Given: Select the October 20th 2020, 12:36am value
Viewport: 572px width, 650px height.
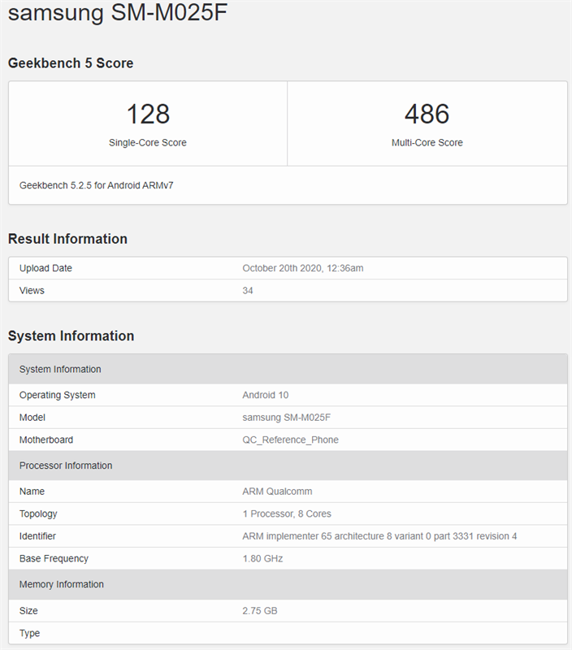Looking at the screenshot, I should coord(303,268).
